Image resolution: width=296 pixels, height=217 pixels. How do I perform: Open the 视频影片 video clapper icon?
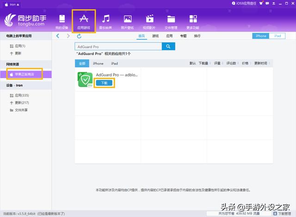[x=149, y=21]
